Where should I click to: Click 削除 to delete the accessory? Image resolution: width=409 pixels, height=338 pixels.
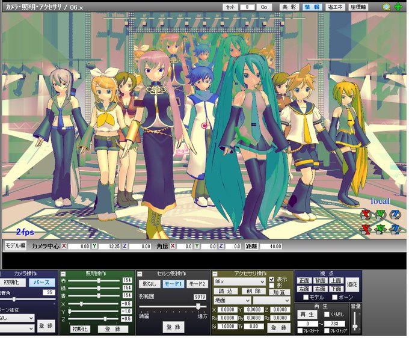coord(254,291)
